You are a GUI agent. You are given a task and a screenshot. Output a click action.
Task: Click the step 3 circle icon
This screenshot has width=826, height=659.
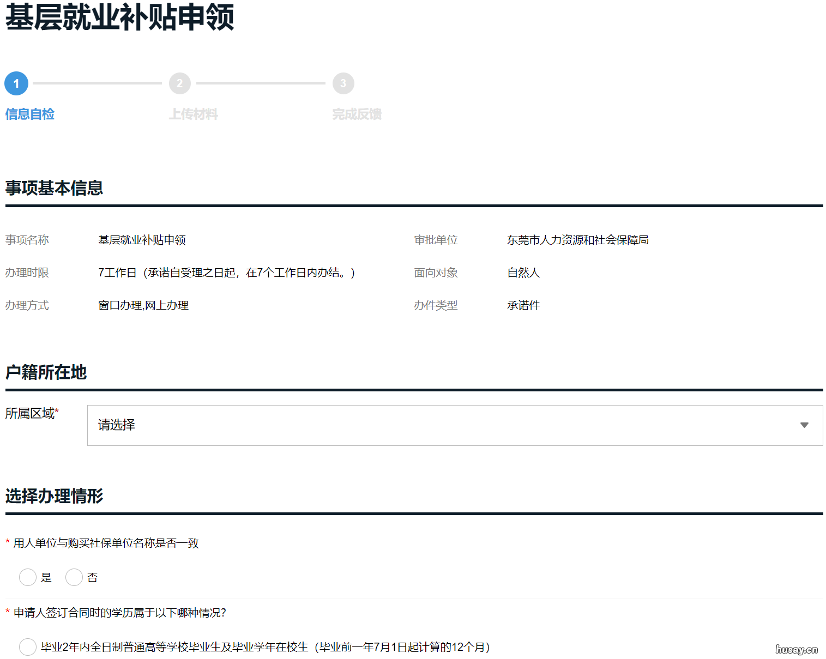[x=343, y=83]
